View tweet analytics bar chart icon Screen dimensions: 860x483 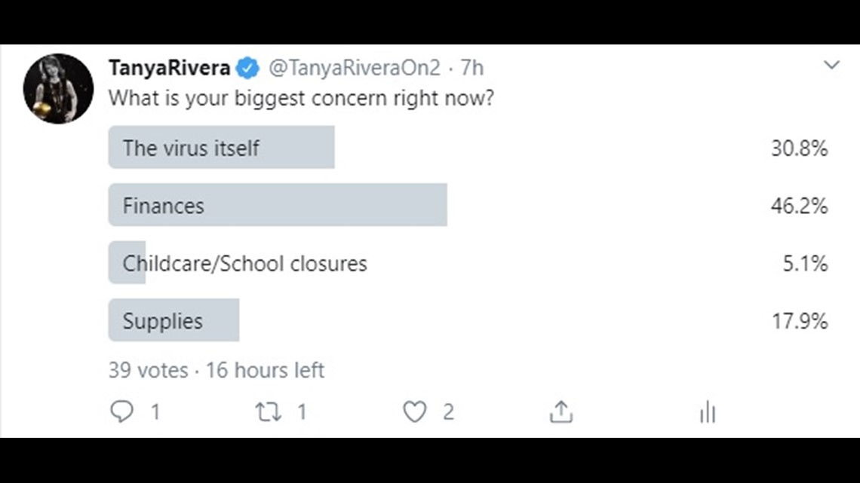coord(708,412)
